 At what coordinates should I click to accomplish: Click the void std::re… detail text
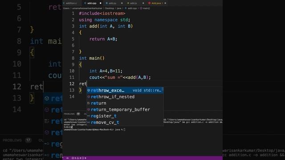pyautogui.click(x=147, y=90)
